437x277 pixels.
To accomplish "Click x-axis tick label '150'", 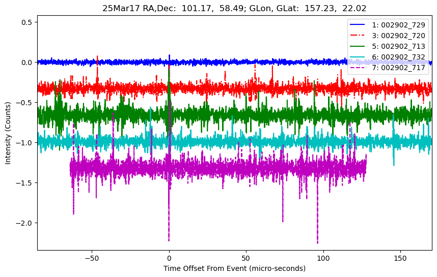I will pyautogui.click(x=400, y=258).
